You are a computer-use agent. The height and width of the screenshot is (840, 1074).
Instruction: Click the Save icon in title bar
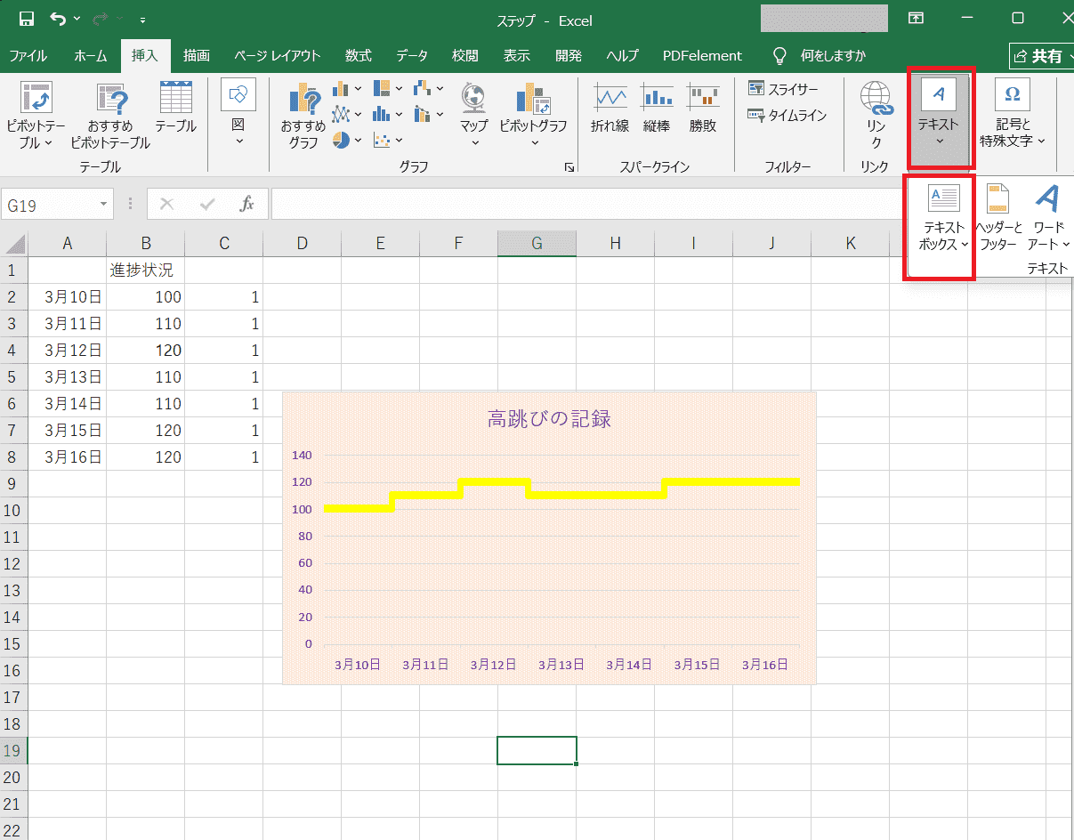point(27,19)
